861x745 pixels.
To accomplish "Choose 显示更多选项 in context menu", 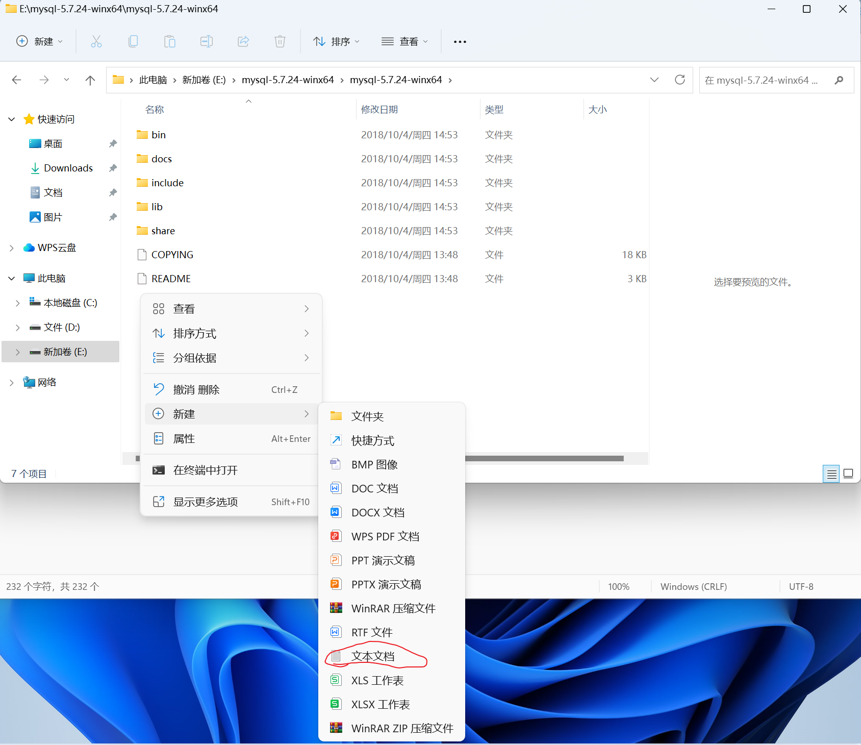I will 231,502.
